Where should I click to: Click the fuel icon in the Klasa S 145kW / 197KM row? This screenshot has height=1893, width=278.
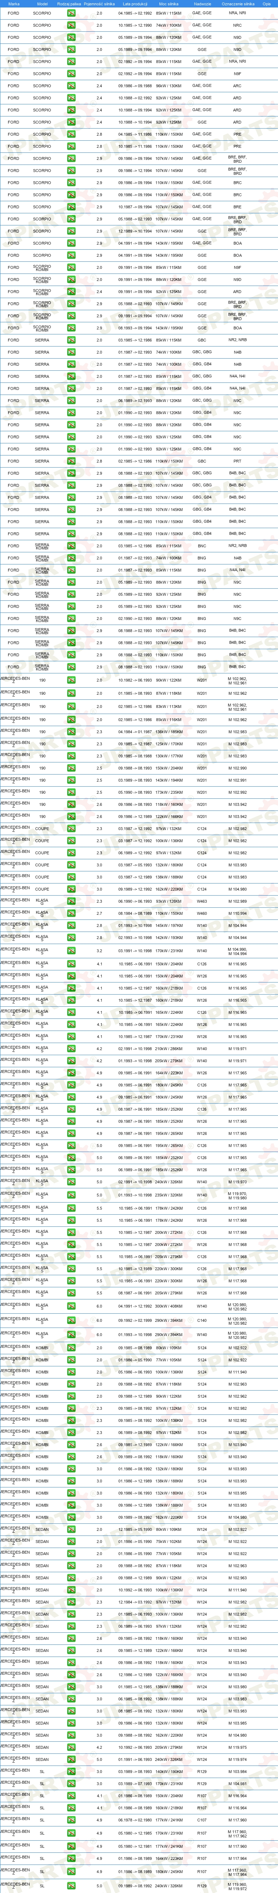(x=71, y=926)
